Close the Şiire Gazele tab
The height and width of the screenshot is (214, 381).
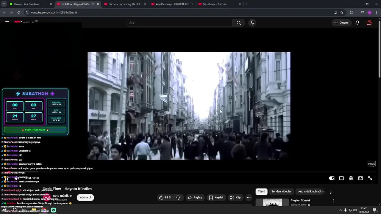pos(240,4)
